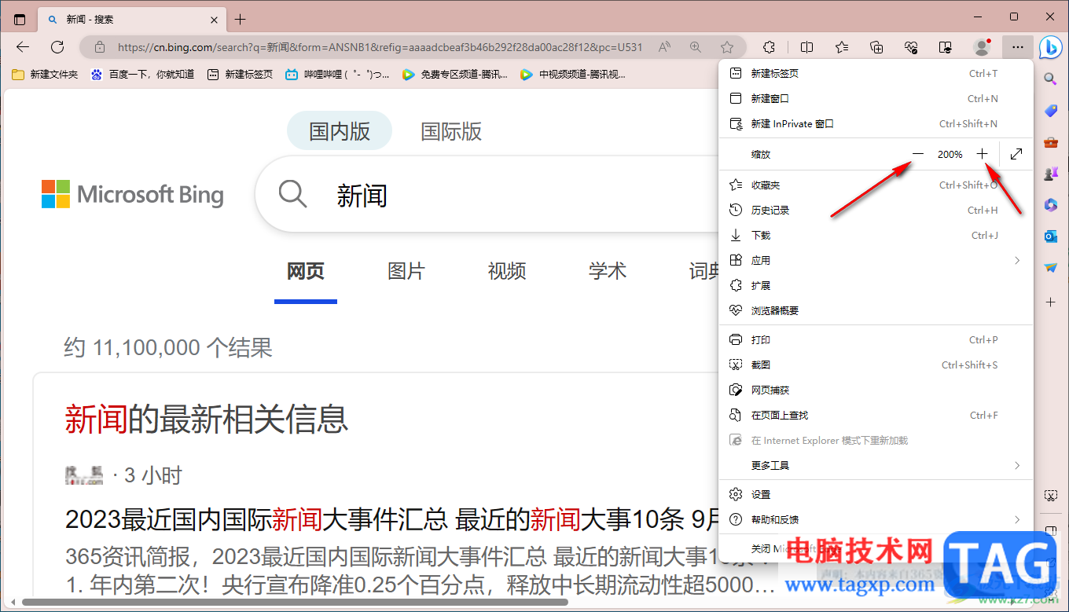Click the Settings and more ellipsis button
Image resolution: width=1069 pixels, height=612 pixels.
1018,47
